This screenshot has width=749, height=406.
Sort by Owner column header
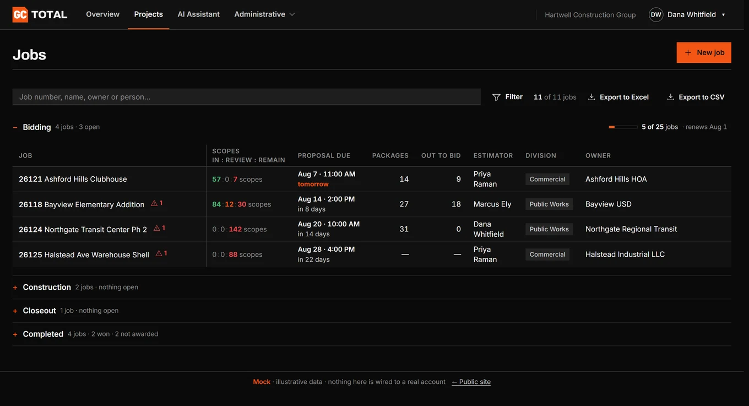pyautogui.click(x=598, y=155)
